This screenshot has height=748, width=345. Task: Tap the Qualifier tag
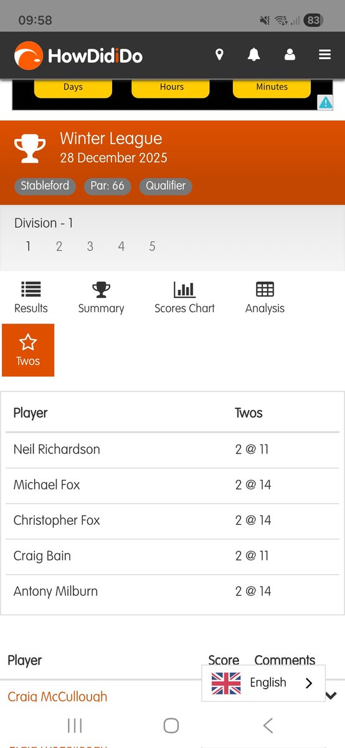(166, 186)
